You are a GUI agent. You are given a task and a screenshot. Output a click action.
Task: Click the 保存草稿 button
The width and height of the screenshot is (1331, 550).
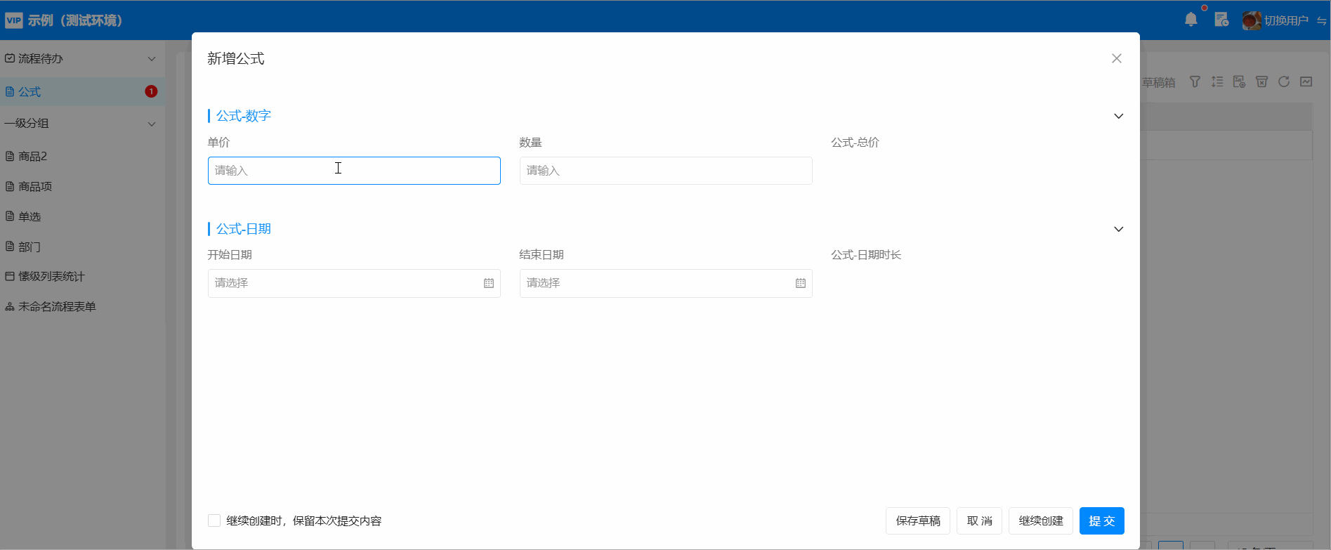pyautogui.click(x=917, y=520)
